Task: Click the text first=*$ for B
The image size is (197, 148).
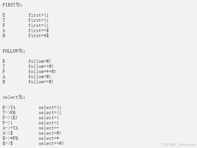Action: pos(39,36)
